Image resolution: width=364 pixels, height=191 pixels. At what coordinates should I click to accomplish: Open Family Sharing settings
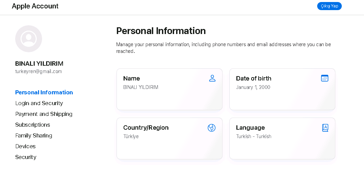tap(34, 135)
